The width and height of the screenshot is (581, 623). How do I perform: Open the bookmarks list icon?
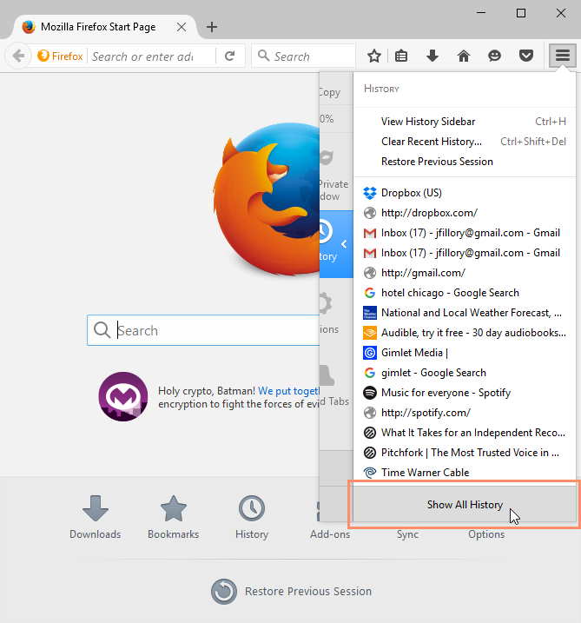(x=401, y=56)
